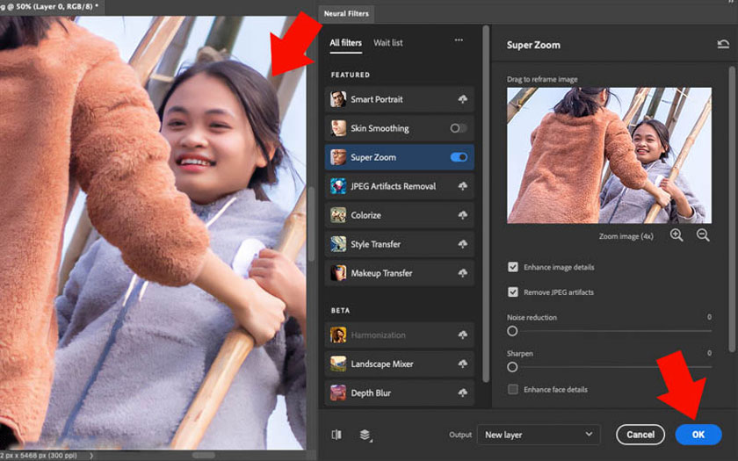The height and width of the screenshot is (461, 738).
Task: Click the JPEG Artifacts Removal label
Action: click(393, 186)
